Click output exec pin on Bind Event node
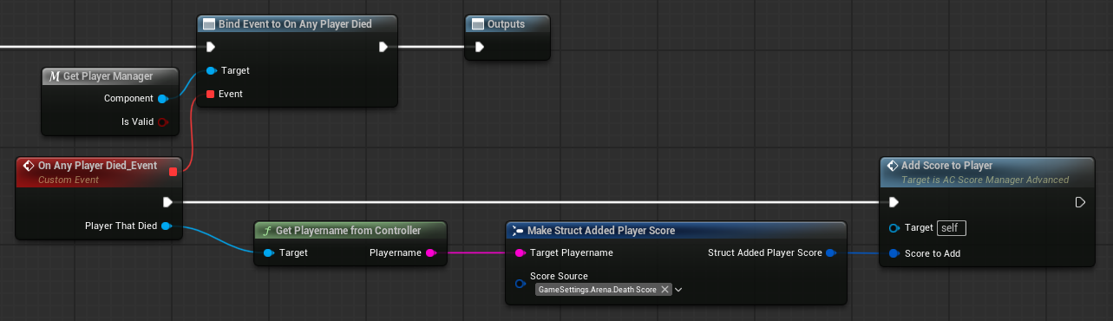 (383, 47)
